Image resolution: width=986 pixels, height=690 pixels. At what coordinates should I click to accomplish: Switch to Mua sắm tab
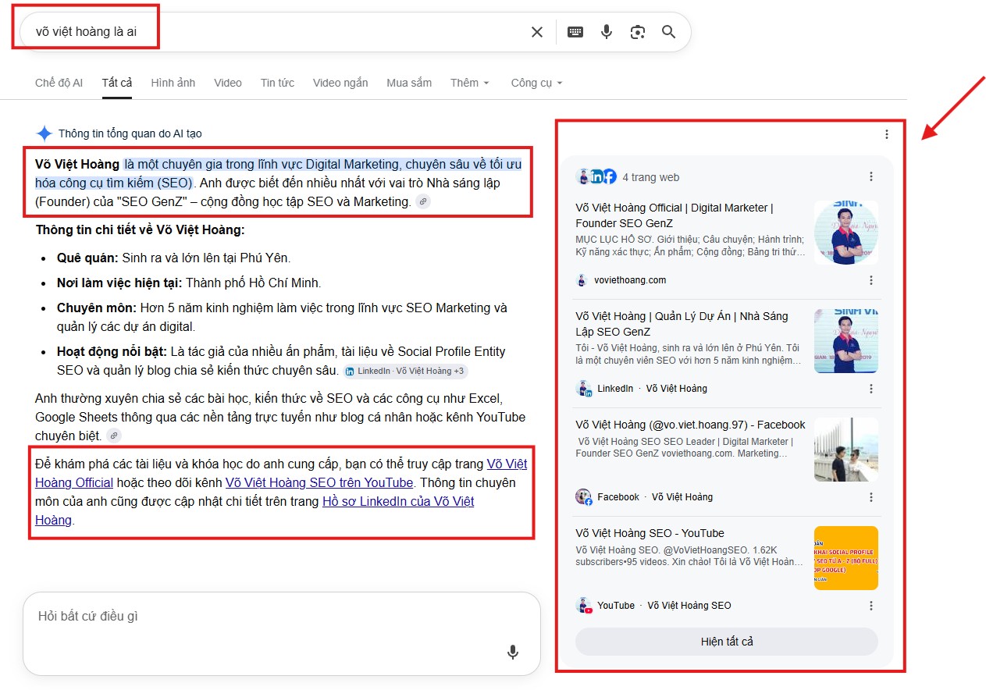[x=409, y=83]
